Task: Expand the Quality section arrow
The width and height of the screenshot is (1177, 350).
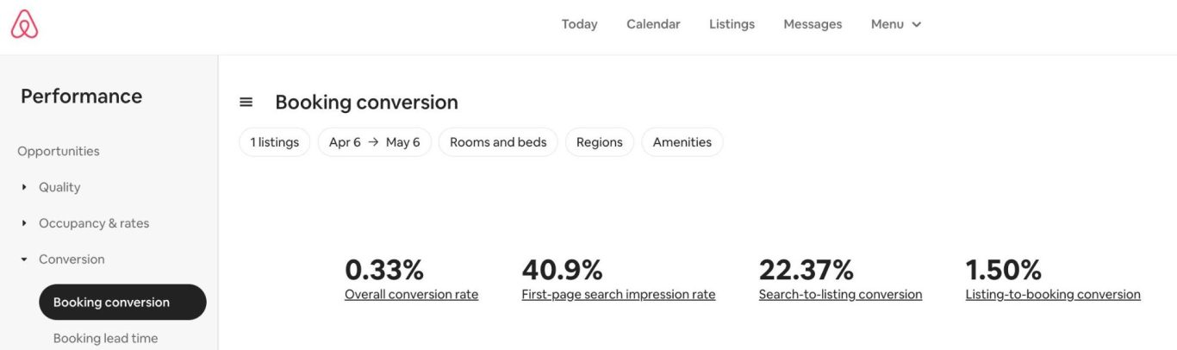Action: [24, 187]
